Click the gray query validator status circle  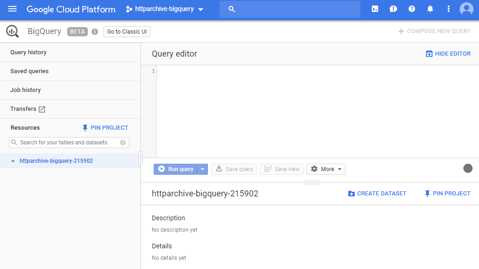(467, 168)
